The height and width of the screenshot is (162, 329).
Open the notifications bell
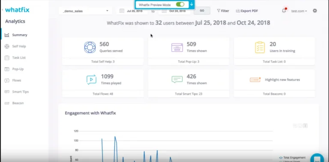(284, 11)
